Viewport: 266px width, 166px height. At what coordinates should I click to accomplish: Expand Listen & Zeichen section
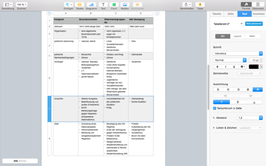tap(214, 128)
